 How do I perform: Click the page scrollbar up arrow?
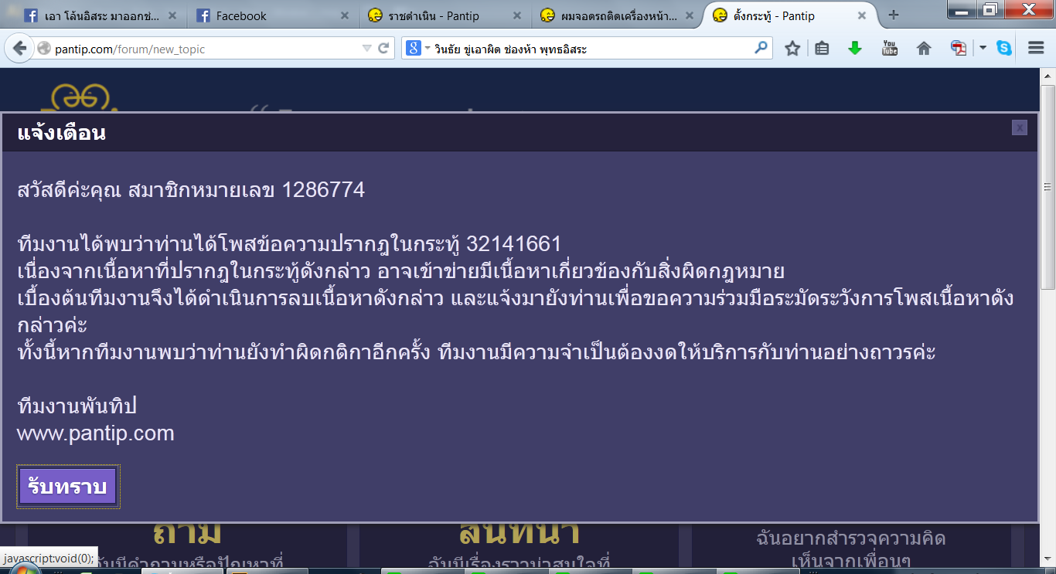tap(1048, 75)
